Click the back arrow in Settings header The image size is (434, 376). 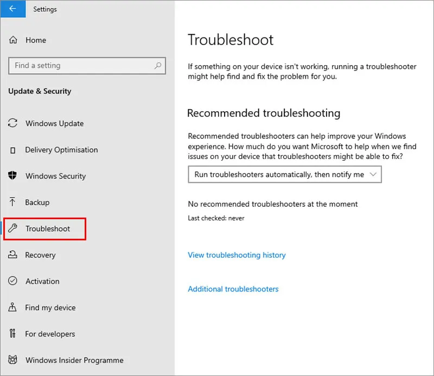12,9
